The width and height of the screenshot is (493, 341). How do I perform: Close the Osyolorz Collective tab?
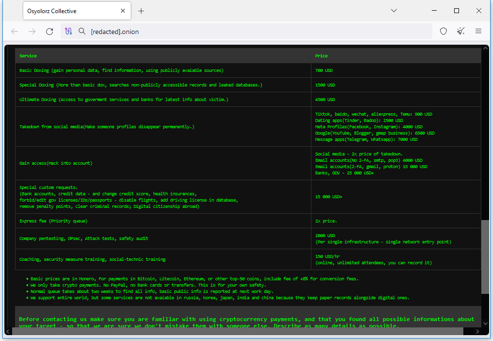point(123,11)
